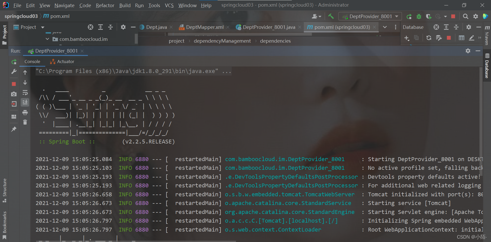Refresh database connections in the Database panel

pyautogui.click(x=429, y=38)
